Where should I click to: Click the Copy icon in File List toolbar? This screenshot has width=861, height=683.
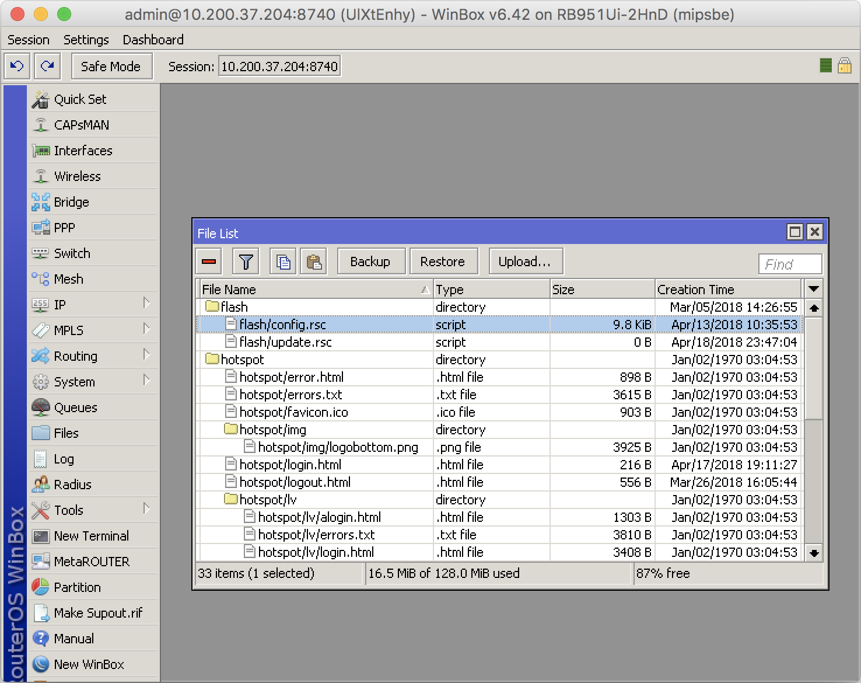(283, 262)
